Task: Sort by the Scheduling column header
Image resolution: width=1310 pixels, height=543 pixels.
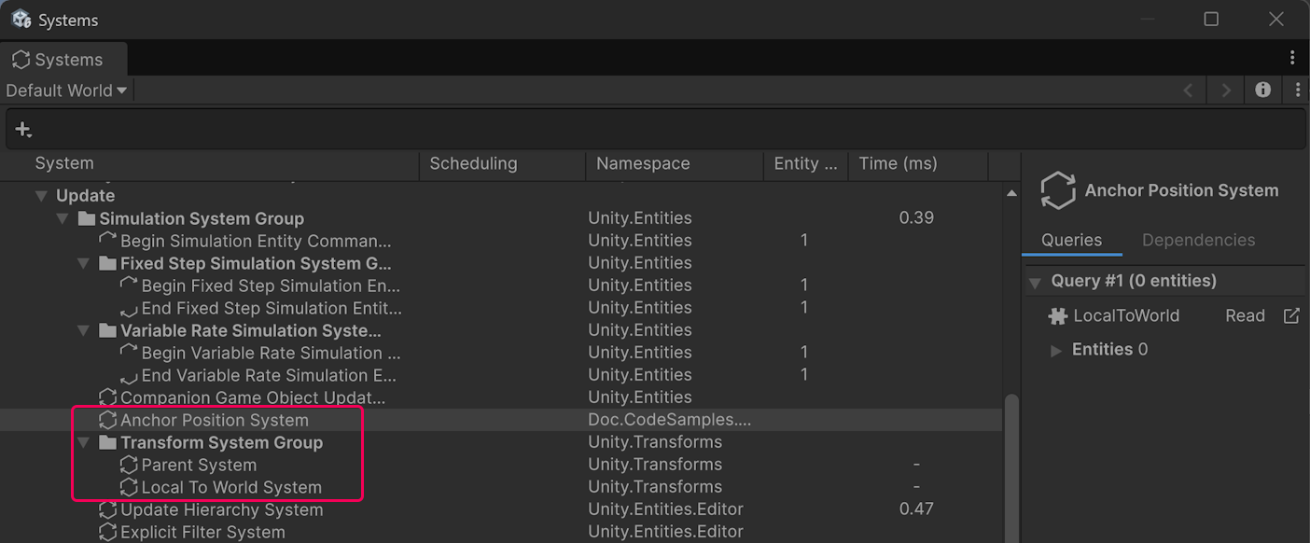Action: click(x=503, y=164)
